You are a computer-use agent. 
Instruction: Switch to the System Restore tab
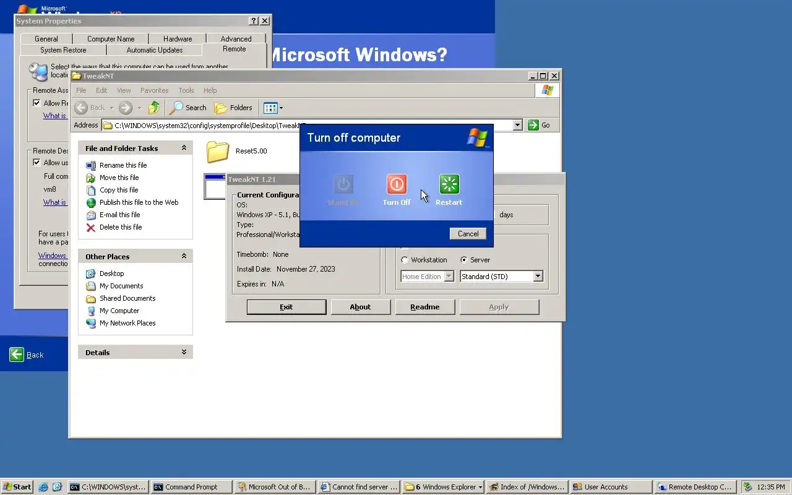tap(63, 50)
